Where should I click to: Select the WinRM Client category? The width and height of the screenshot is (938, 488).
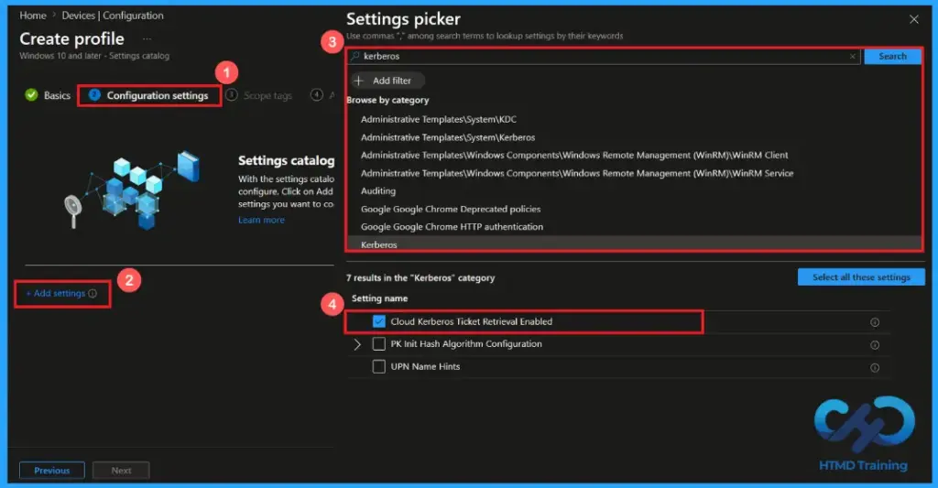[x=574, y=156]
